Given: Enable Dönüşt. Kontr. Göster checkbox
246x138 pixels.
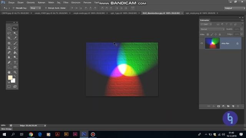Looking at the screenshot, I should pyautogui.click(x=46, y=8).
